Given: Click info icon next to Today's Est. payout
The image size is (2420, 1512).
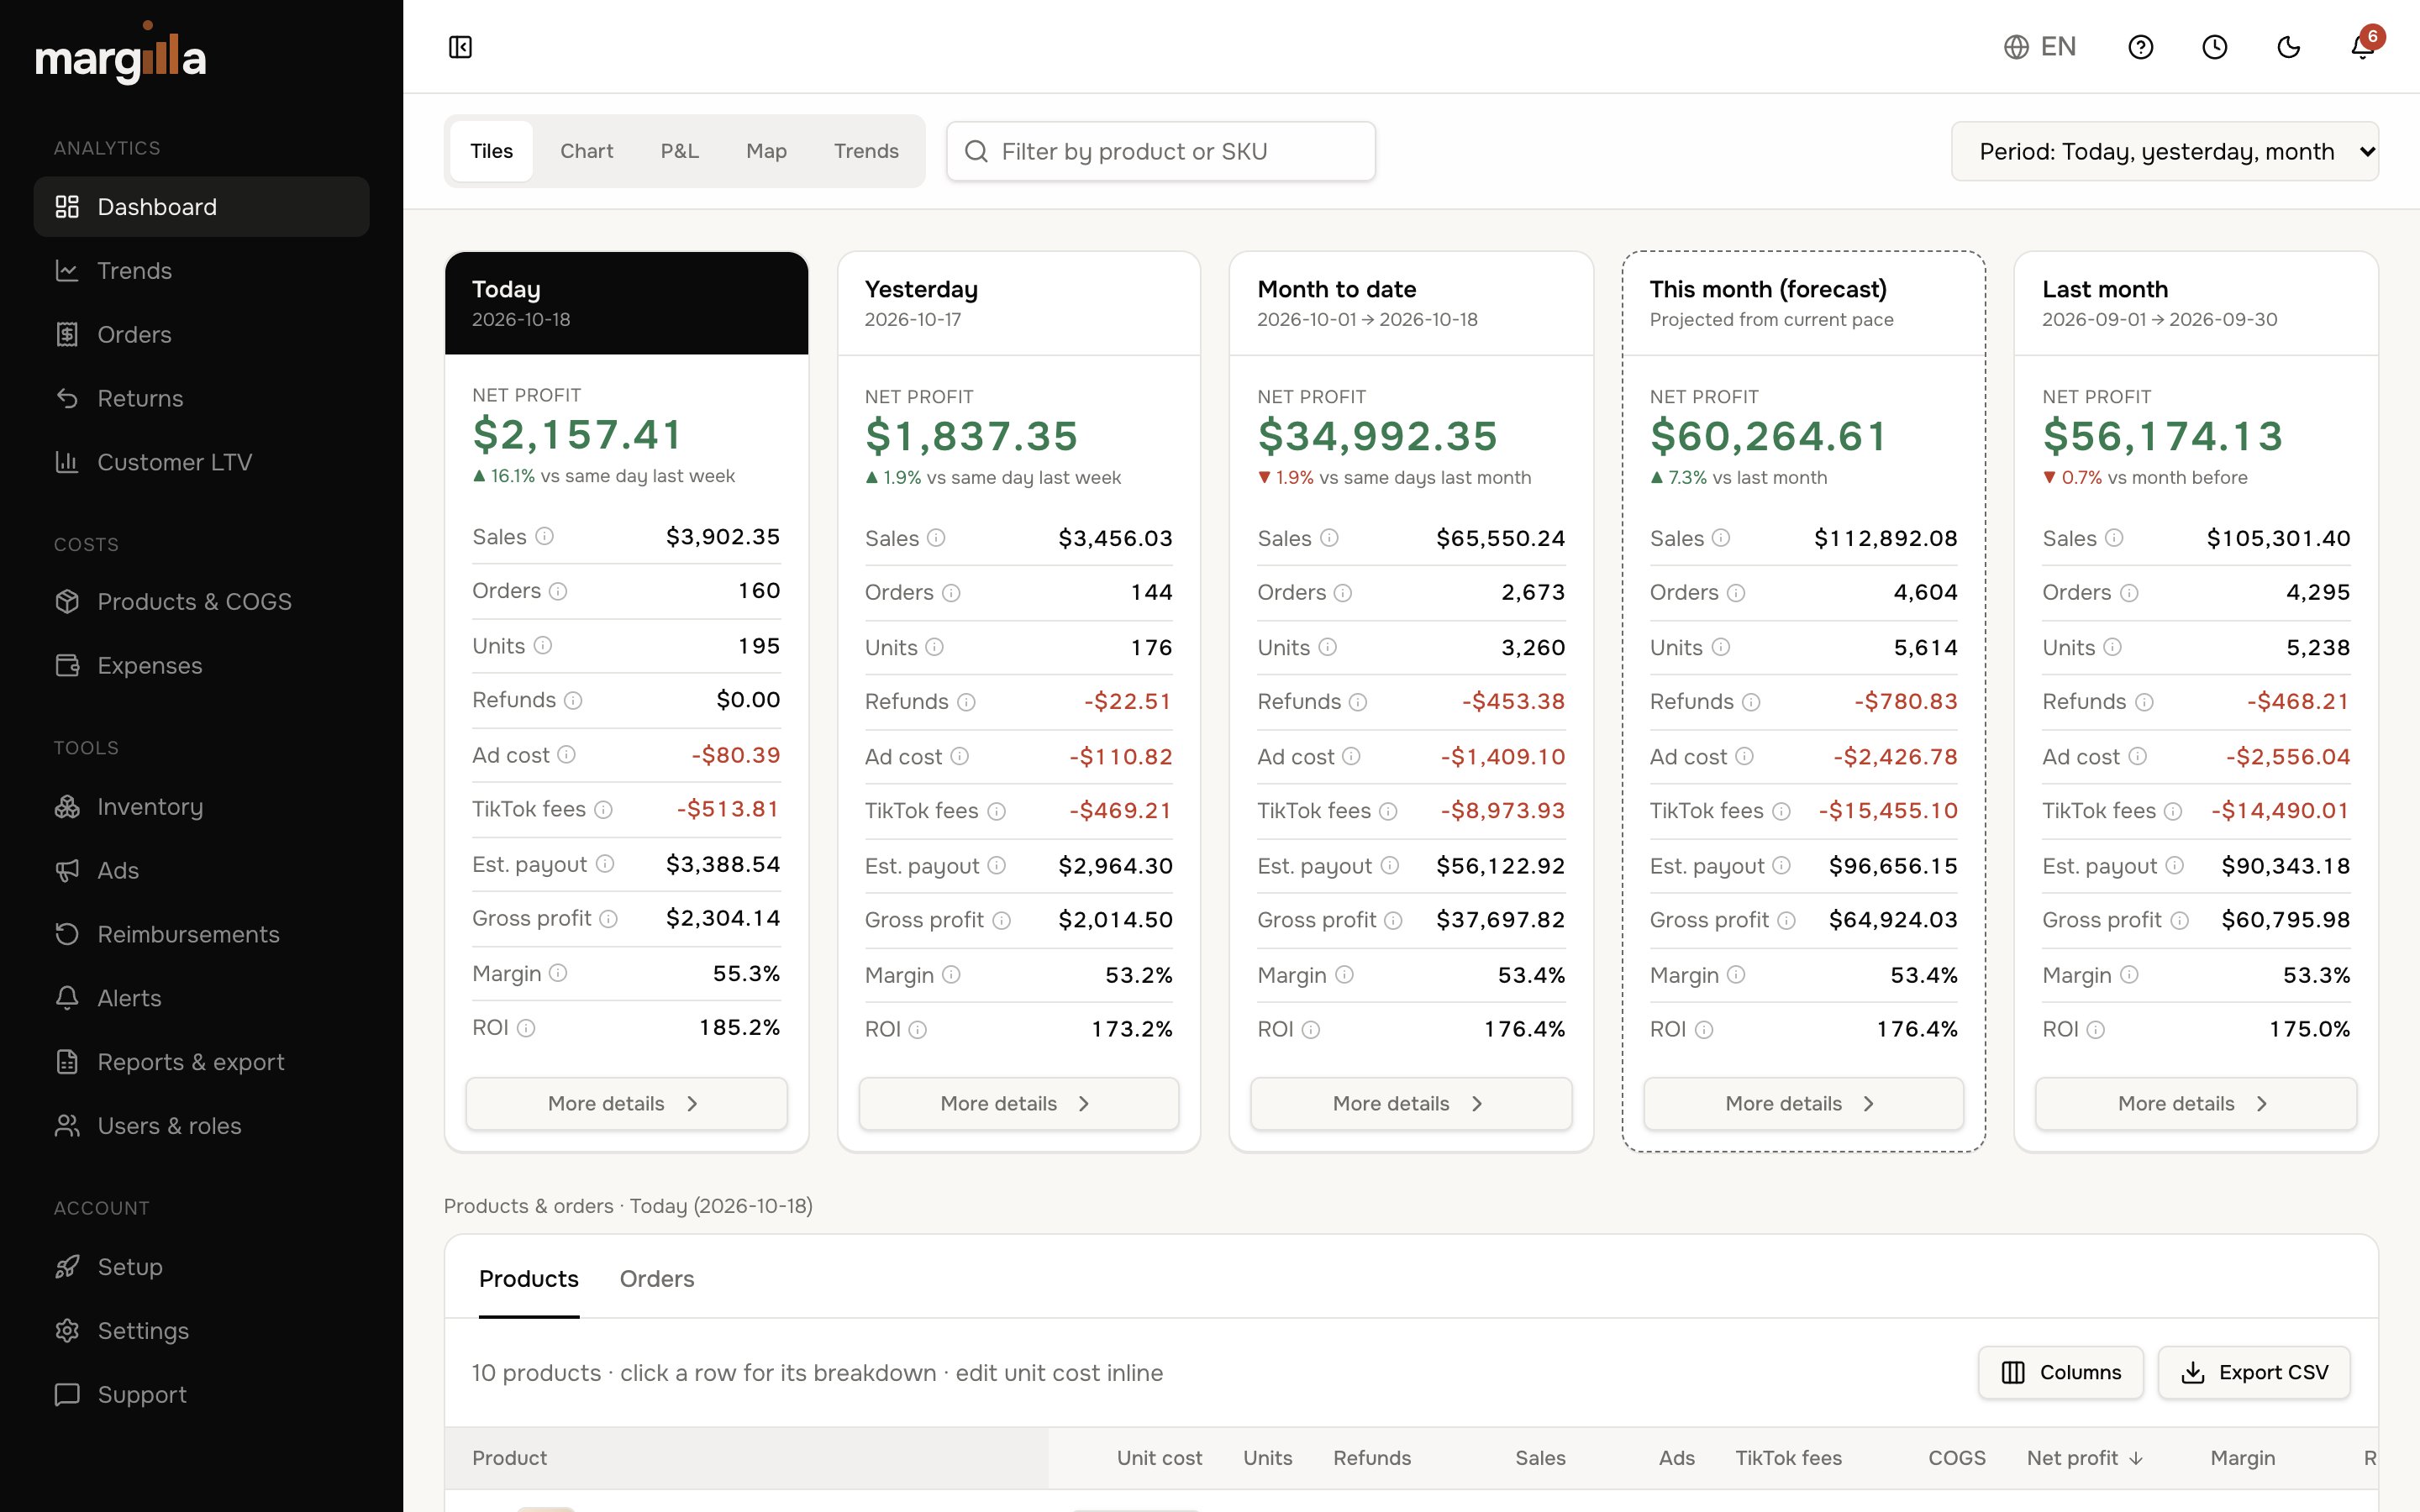Looking at the screenshot, I should coord(605,864).
